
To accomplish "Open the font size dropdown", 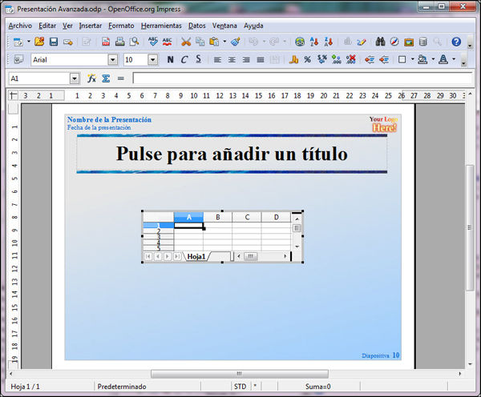I will pyautogui.click(x=152, y=59).
